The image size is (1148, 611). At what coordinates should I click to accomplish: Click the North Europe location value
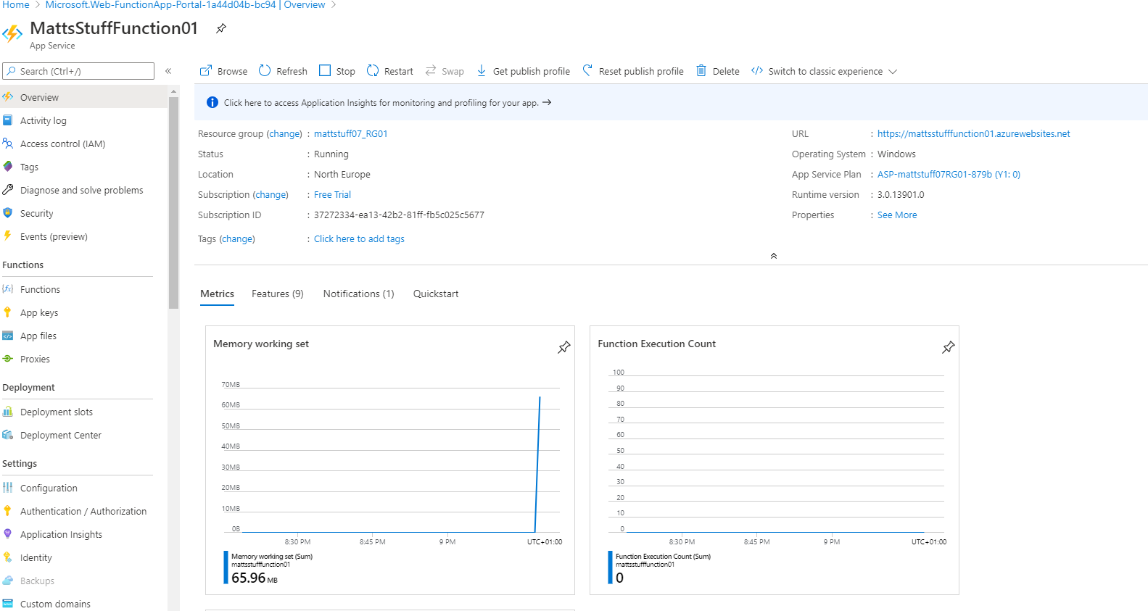(x=342, y=175)
